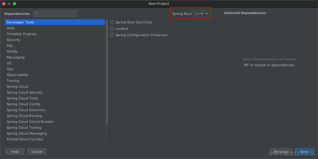The width and height of the screenshot is (318, 159).
Task: Select the Ops category
Action: tap(55, 69)
